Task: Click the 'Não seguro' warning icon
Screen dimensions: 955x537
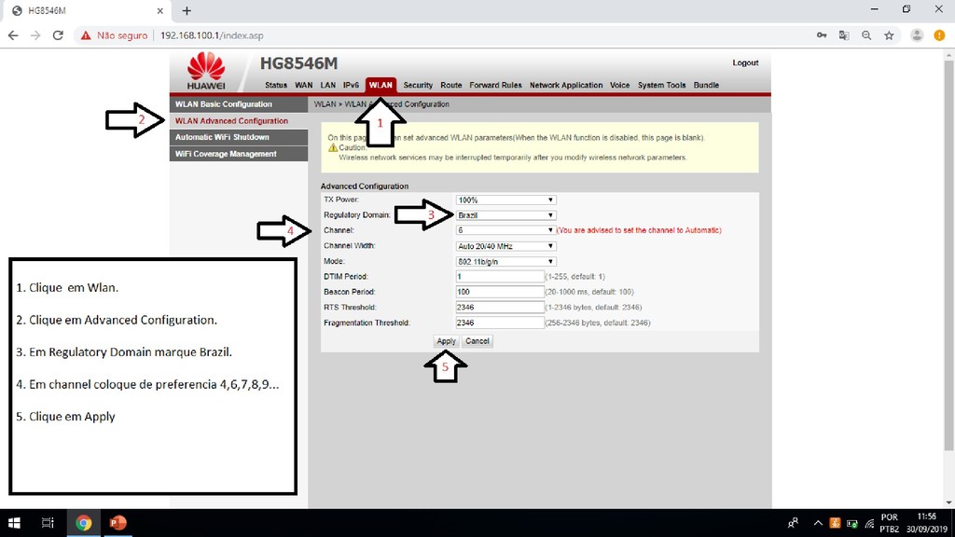Action: tap(86, 35)
